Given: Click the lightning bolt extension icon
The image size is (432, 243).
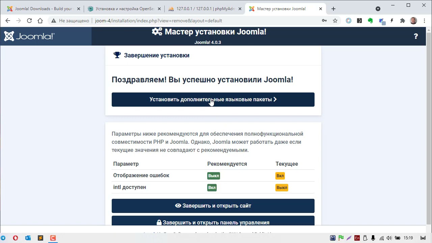Looking at the screenshot, I should tap(392, 21).
